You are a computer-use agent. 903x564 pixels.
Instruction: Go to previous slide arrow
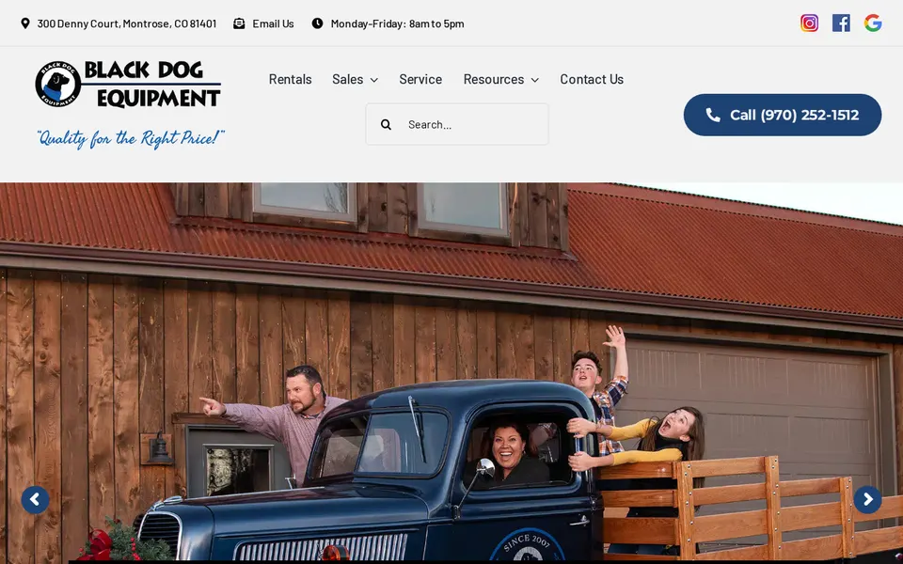coord(35,499)
